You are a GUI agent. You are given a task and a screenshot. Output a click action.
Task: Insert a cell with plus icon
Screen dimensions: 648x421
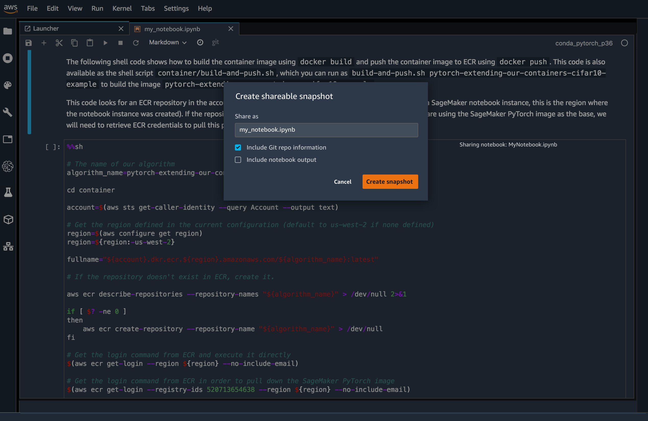coord(44,43)
